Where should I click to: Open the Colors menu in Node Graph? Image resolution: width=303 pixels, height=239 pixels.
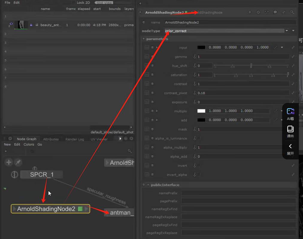coord(29,144)
